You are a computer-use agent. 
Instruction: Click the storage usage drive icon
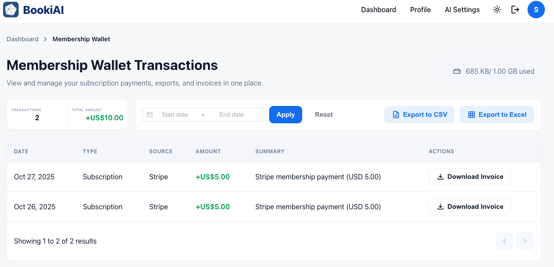[457, 72]
